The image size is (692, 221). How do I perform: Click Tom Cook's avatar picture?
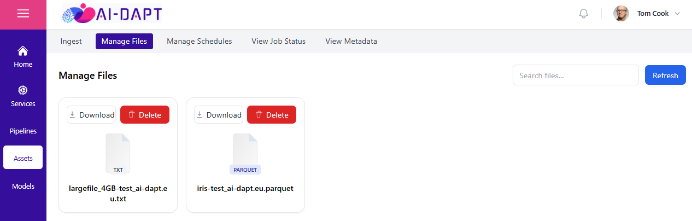point(621,14)
